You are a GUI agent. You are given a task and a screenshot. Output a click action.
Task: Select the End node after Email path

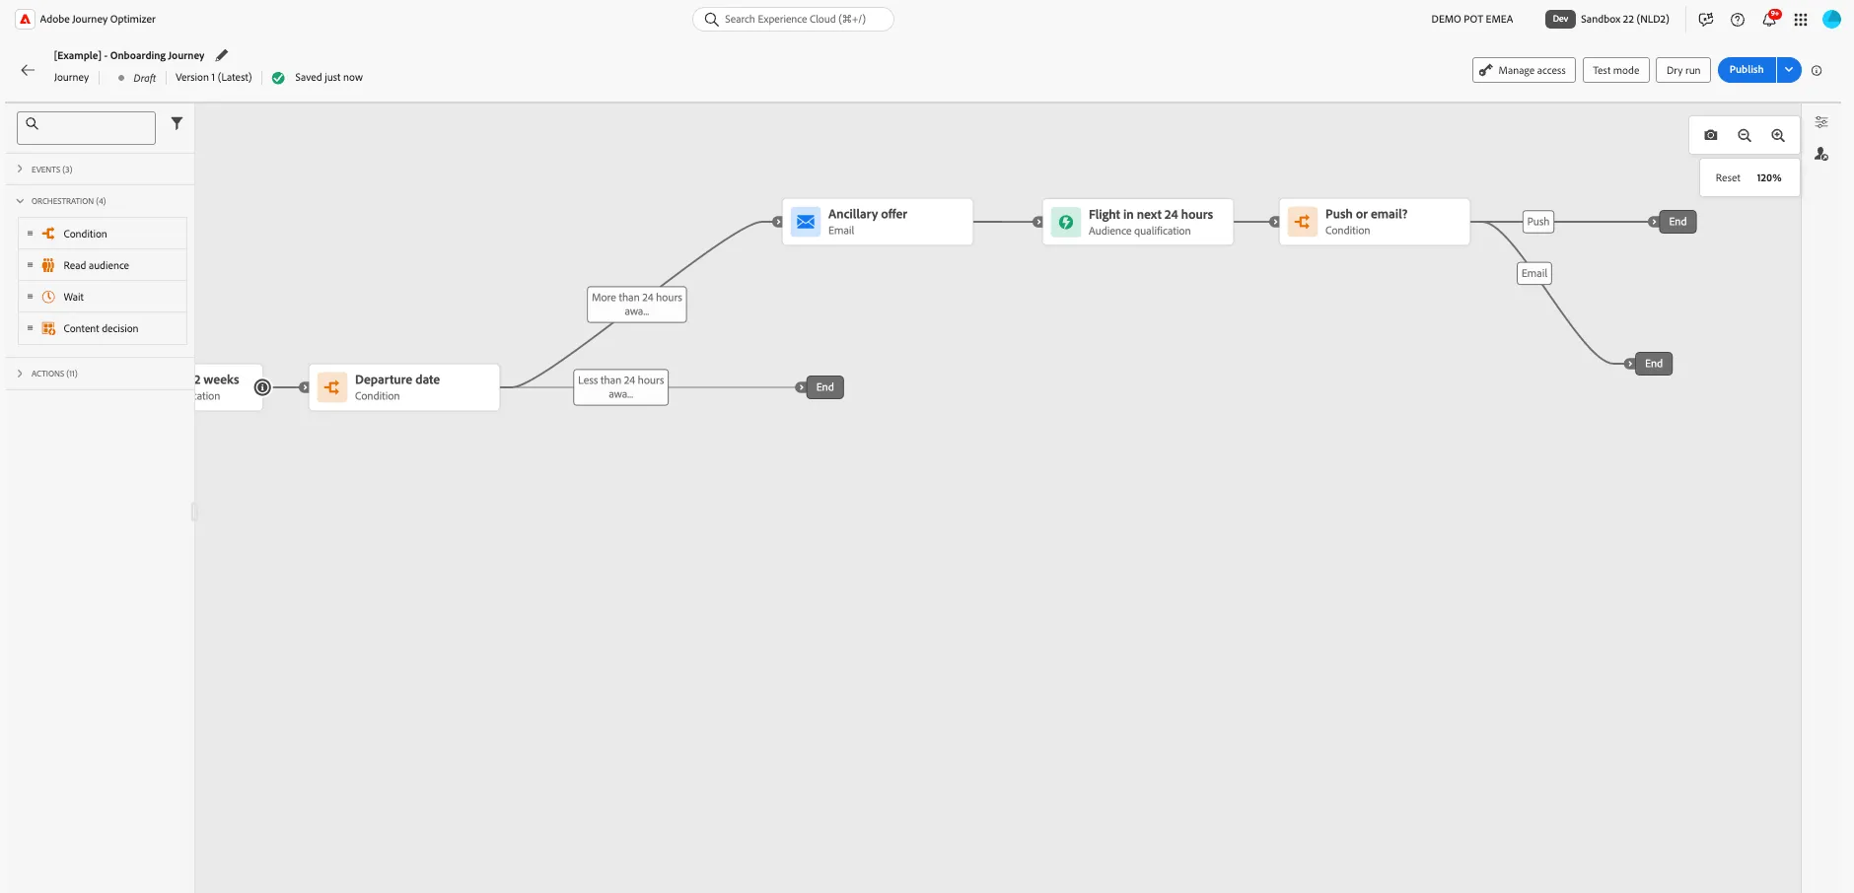pyautogui.click(x=1654, y=364)
